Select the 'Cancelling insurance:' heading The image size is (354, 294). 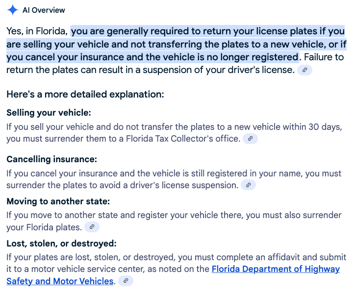point(51,159)
